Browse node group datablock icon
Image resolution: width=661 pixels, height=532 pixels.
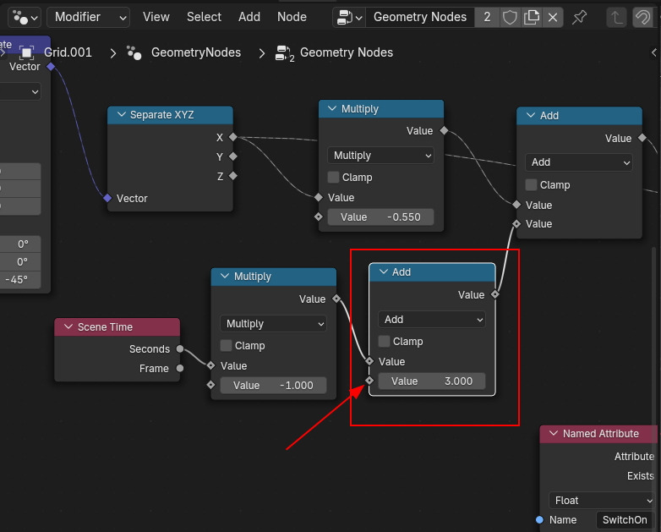349,17
